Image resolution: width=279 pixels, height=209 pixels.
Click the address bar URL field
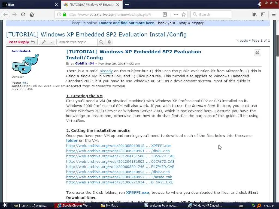click(110, 14)
